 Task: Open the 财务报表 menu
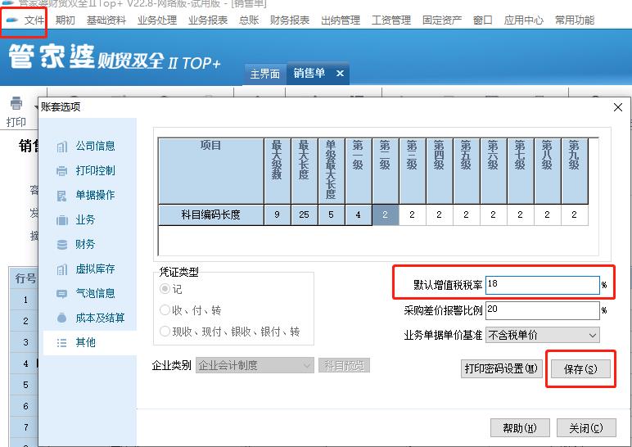pyautogui.click(x=290, y=20)
